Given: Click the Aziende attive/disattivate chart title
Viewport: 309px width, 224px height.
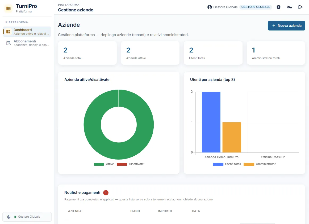Looking at the screenshot, I should coord(87,80).
